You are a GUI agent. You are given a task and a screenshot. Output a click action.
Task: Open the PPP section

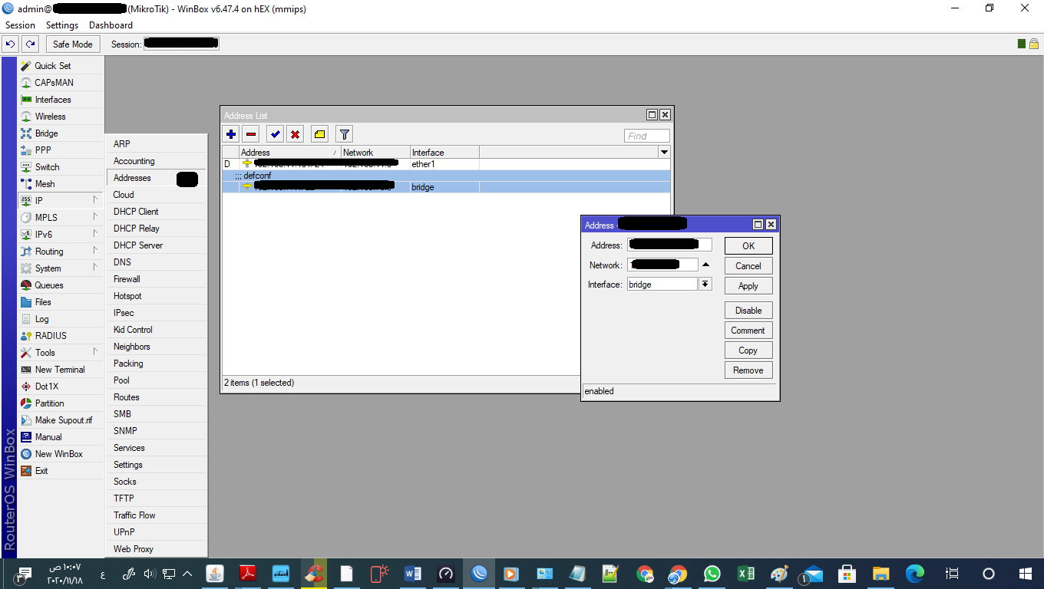tap(61, 150)
